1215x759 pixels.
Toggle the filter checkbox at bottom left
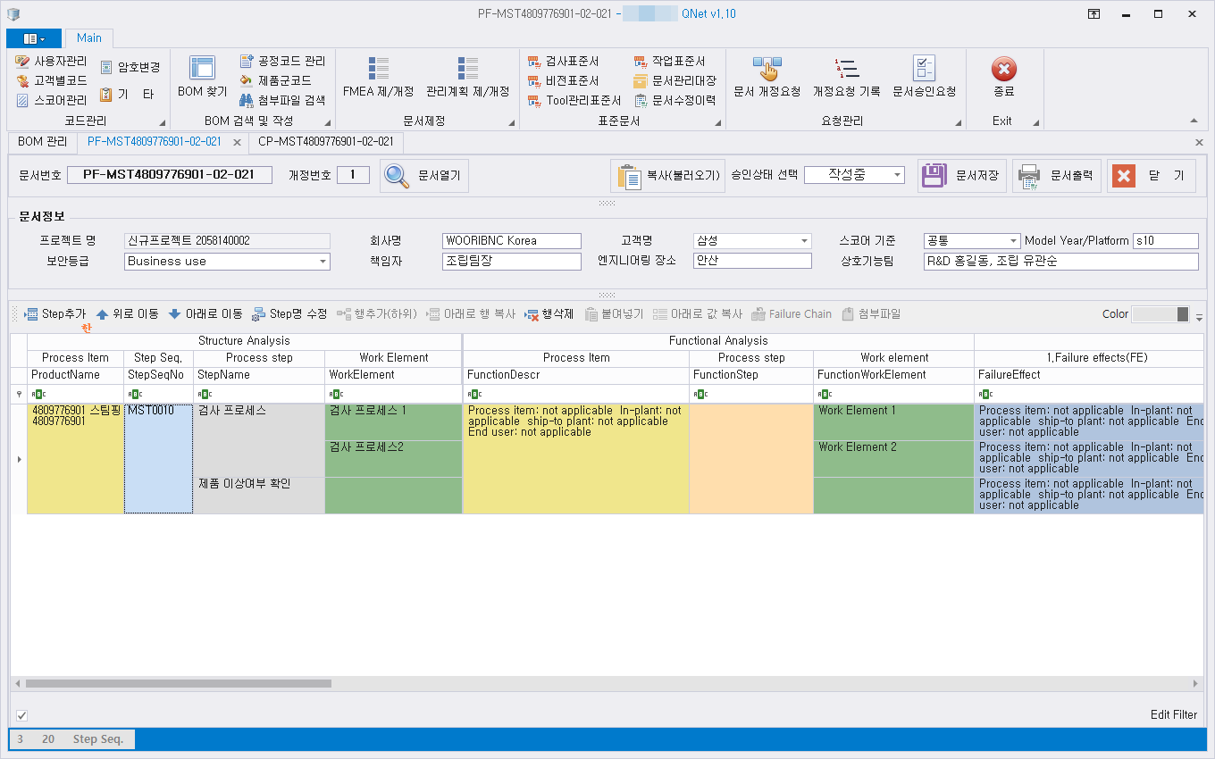tap(22, 715)
